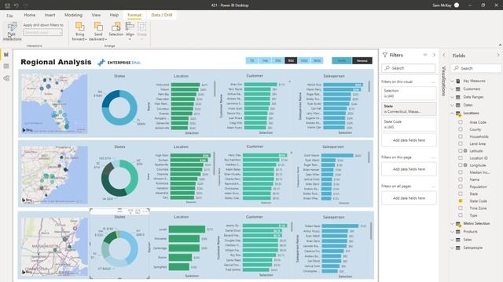Click focus mode icon on selected States visual
The width and height of the screenshot is (503, 282).
(x=138, y=211)
